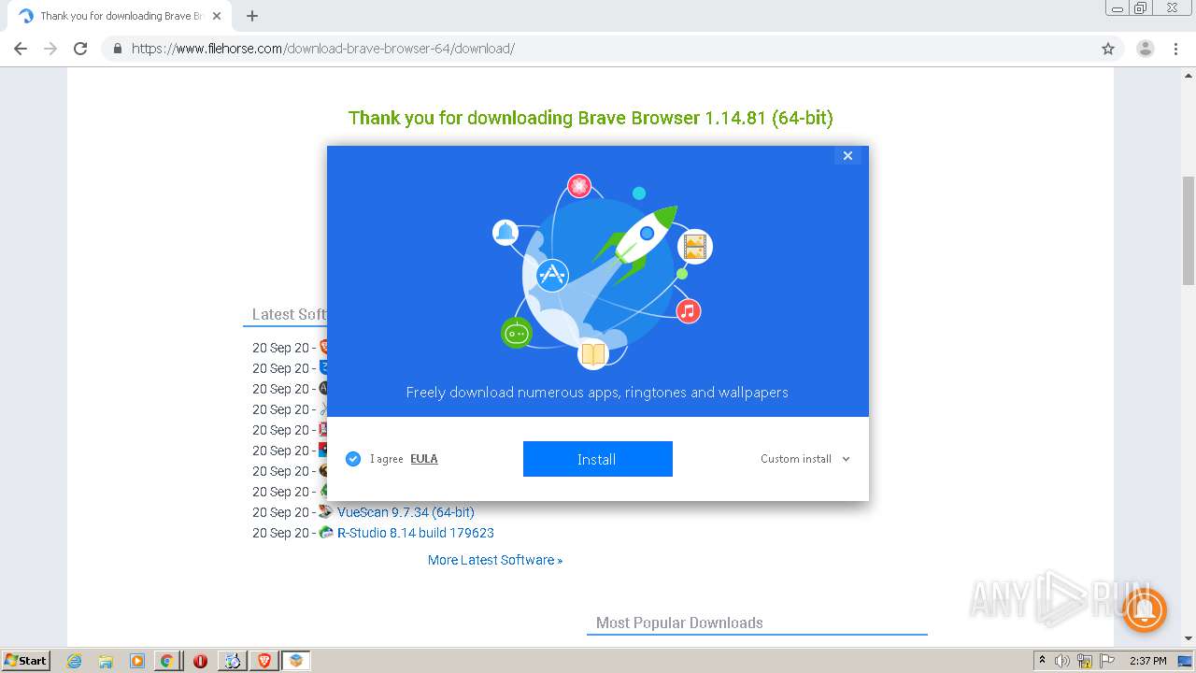Switch to the installer box taskbar item
The height and width of the screenshot is (673, 1196).
[296, 661]
